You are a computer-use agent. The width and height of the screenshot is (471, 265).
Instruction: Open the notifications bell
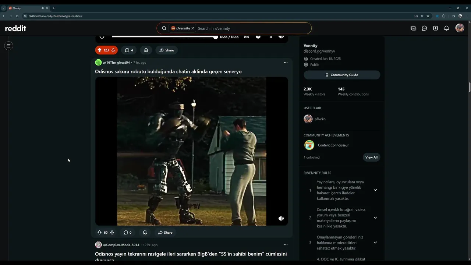[x=446, y=28]
